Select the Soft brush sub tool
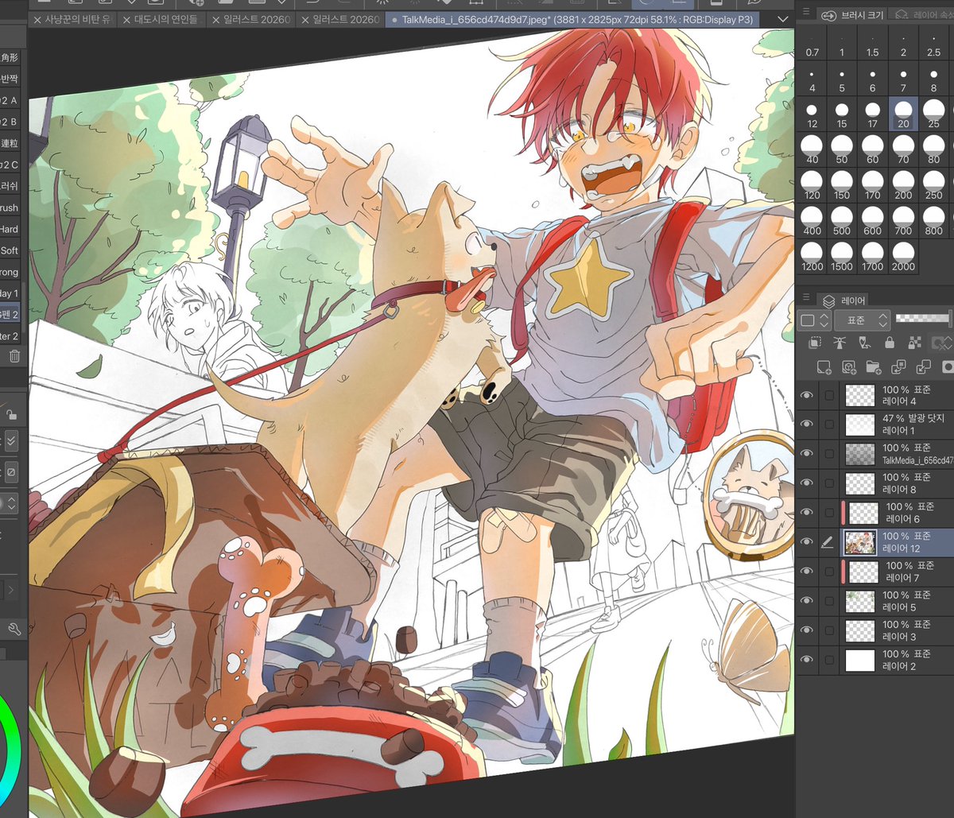This screenshot has width=954, height=818. (x=10, y=250)
